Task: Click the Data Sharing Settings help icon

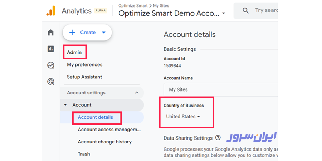Action: pyautogui.click(x=218, y=138)
